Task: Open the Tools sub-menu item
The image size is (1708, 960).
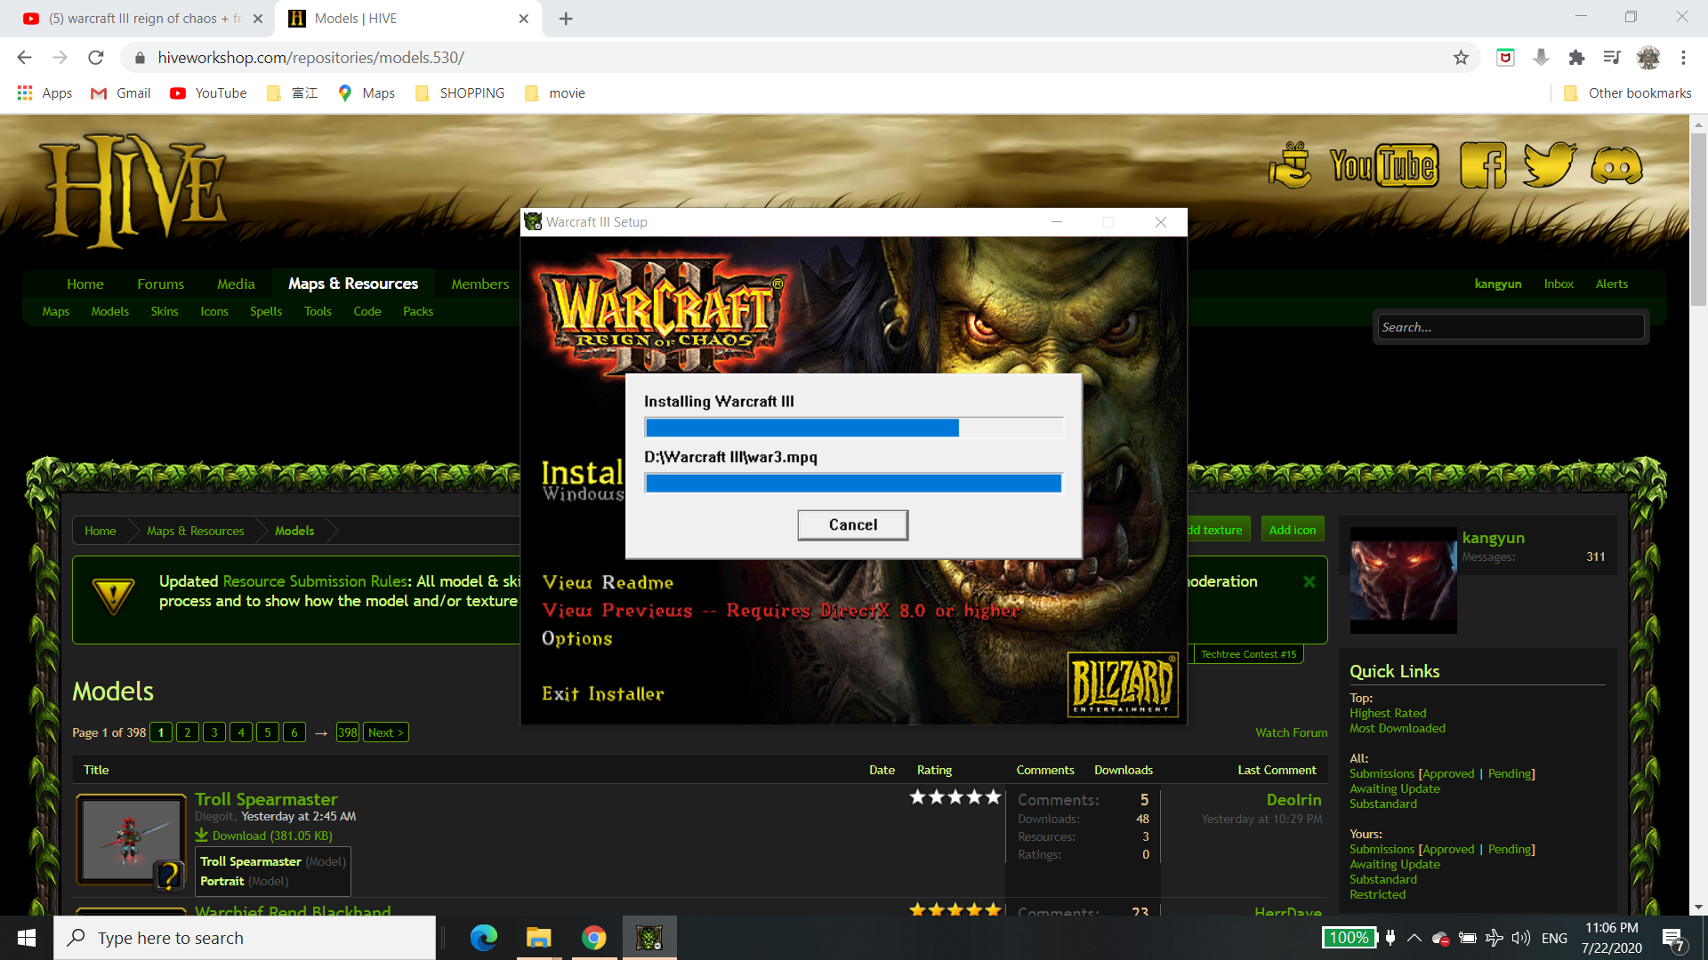Action: coord(318,311)
